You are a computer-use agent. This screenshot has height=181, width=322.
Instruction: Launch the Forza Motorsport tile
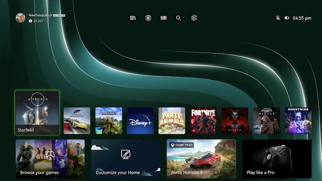(x=77, y=121)
